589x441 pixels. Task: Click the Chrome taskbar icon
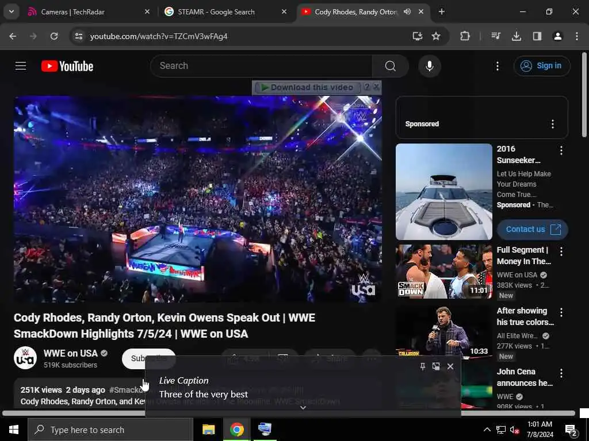236,430
